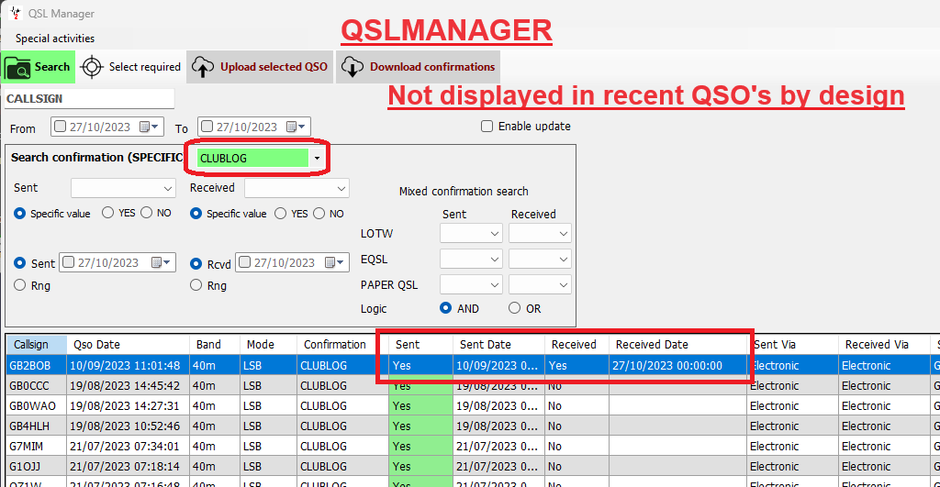Select Received YES radio button
This screenshot has width=940, height=487.
point(281,214)
